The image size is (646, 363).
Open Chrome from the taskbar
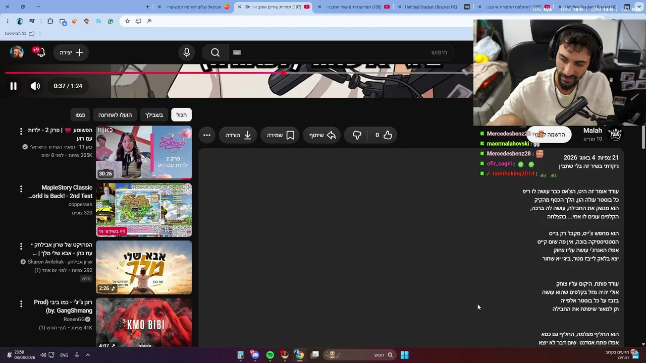[299, 355]
